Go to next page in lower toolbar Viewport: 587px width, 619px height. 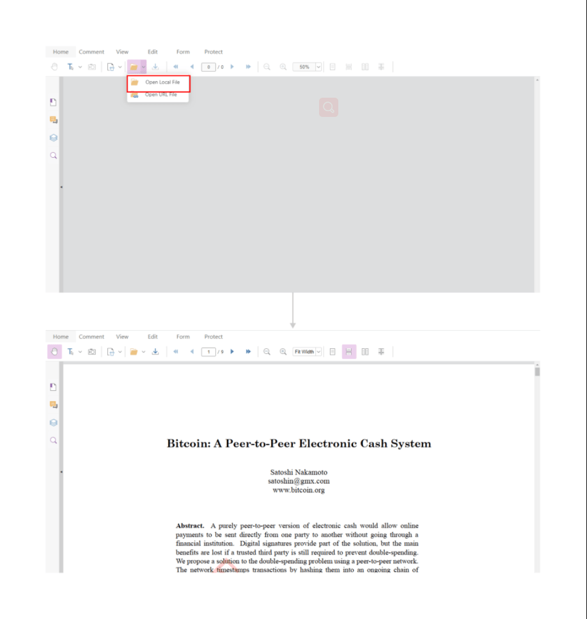point(232,352)
